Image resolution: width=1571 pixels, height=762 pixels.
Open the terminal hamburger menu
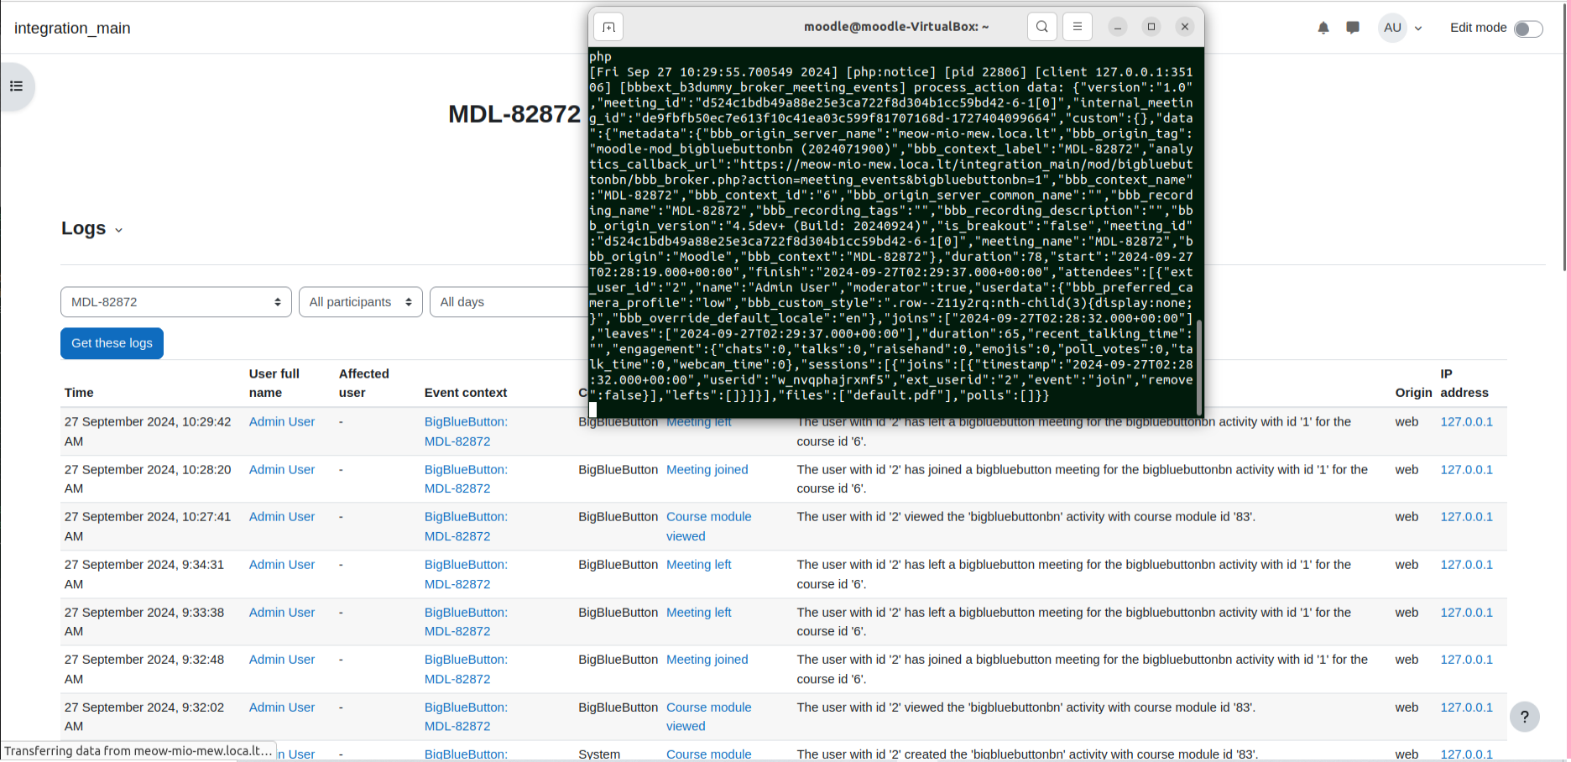(1078, 27)
